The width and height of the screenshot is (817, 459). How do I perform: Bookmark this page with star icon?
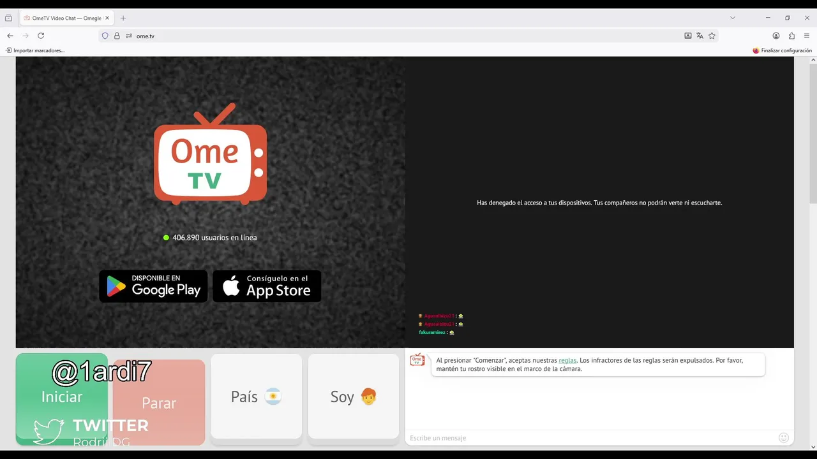[x=712, y=36]
